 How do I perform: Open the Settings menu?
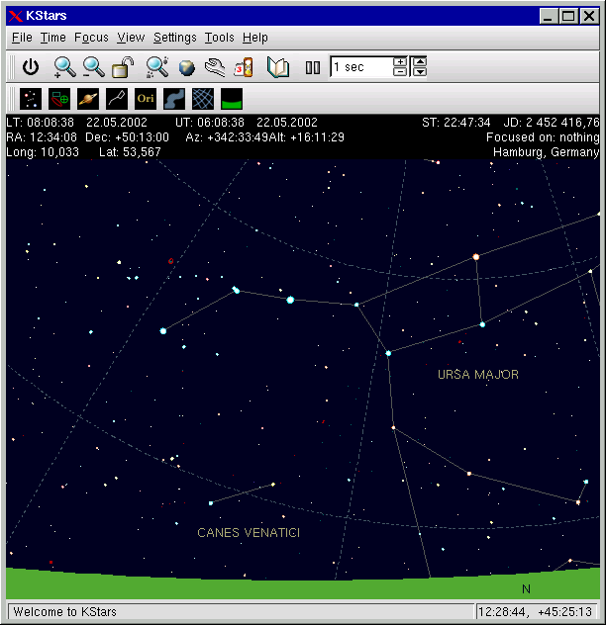point(175,38)
